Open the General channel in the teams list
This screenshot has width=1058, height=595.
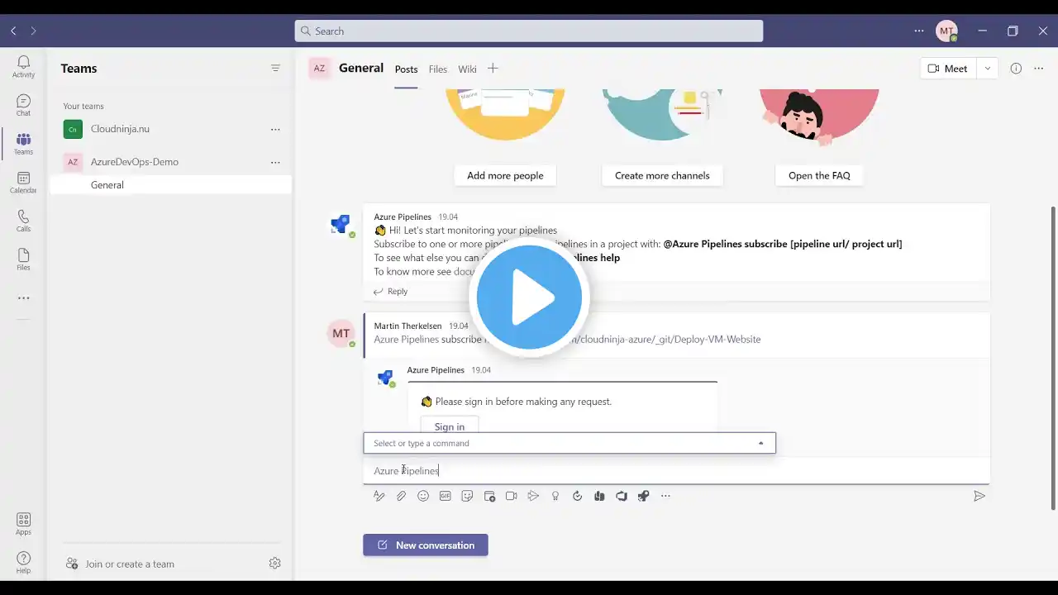170,185
